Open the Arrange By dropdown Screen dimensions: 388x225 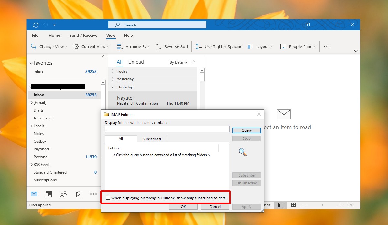133,46
